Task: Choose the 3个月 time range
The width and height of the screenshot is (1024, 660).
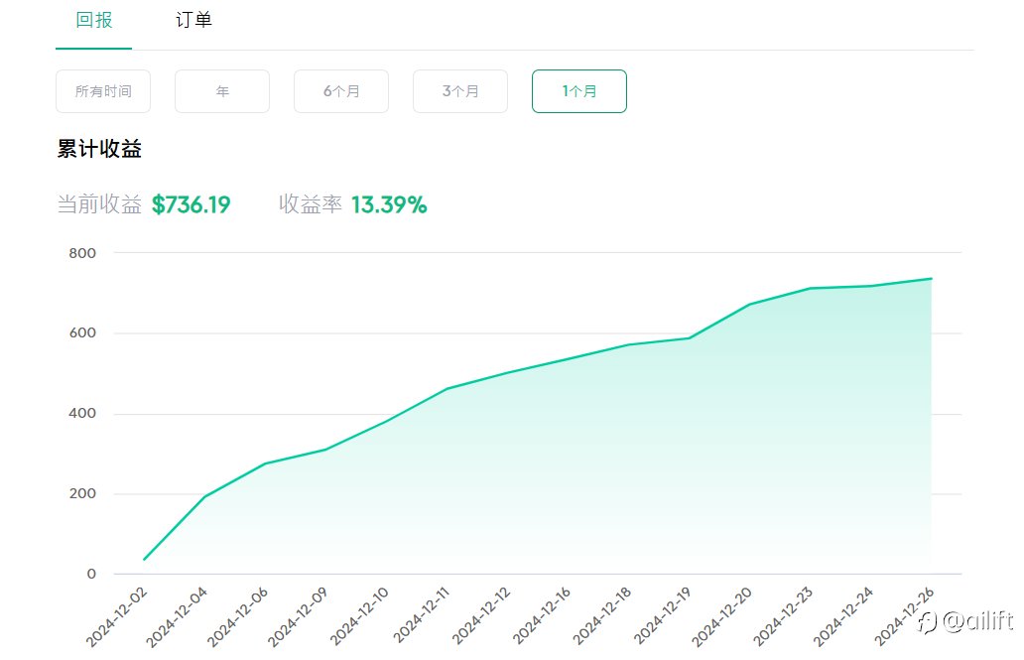Action: [x=460, y=91]
